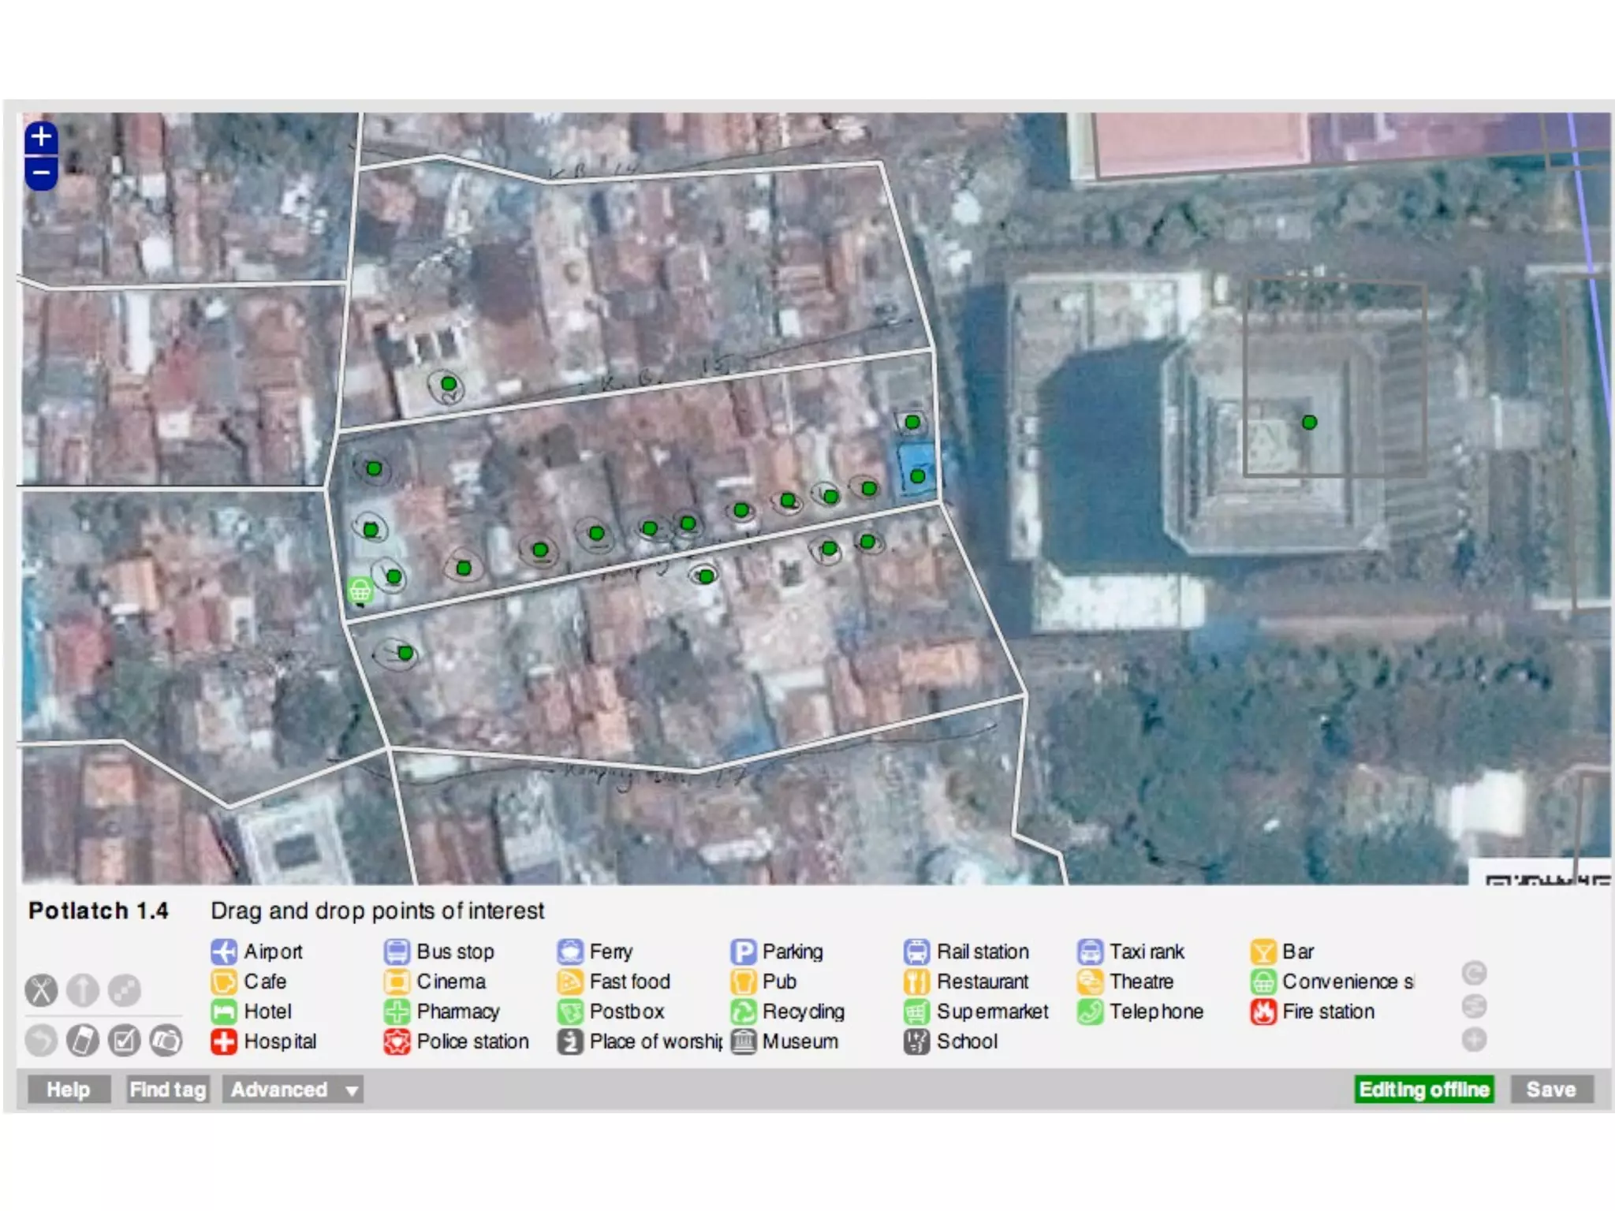Open the Find tag button

click(x=168, y=1090)
